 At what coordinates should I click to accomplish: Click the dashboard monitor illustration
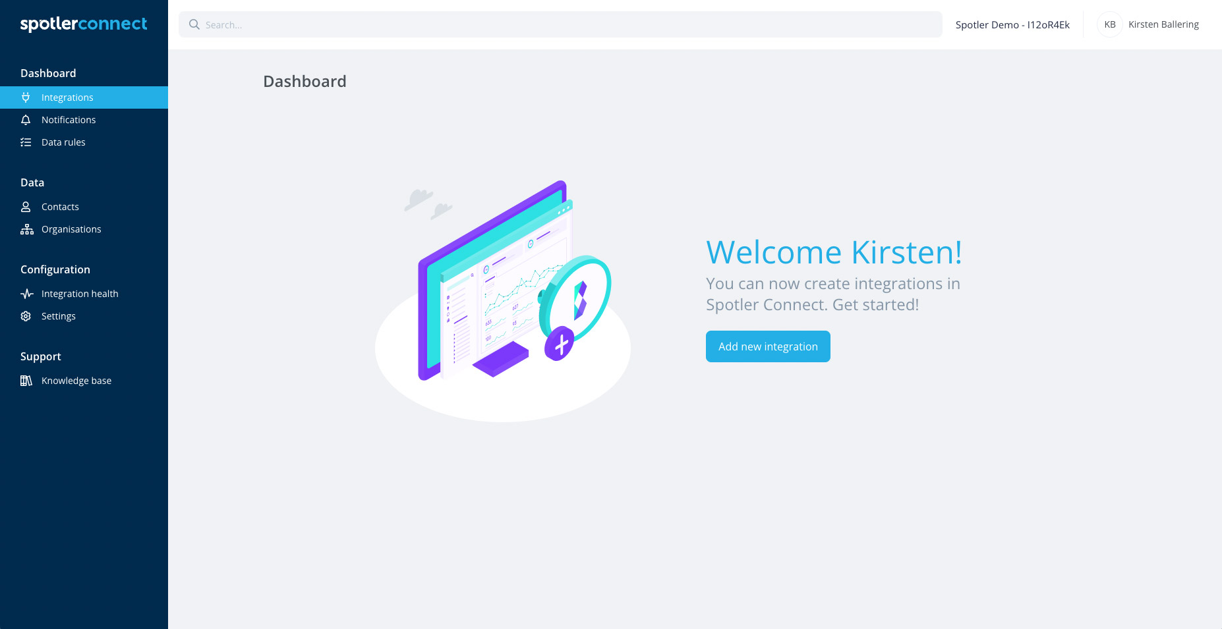[x=503, y=300]
